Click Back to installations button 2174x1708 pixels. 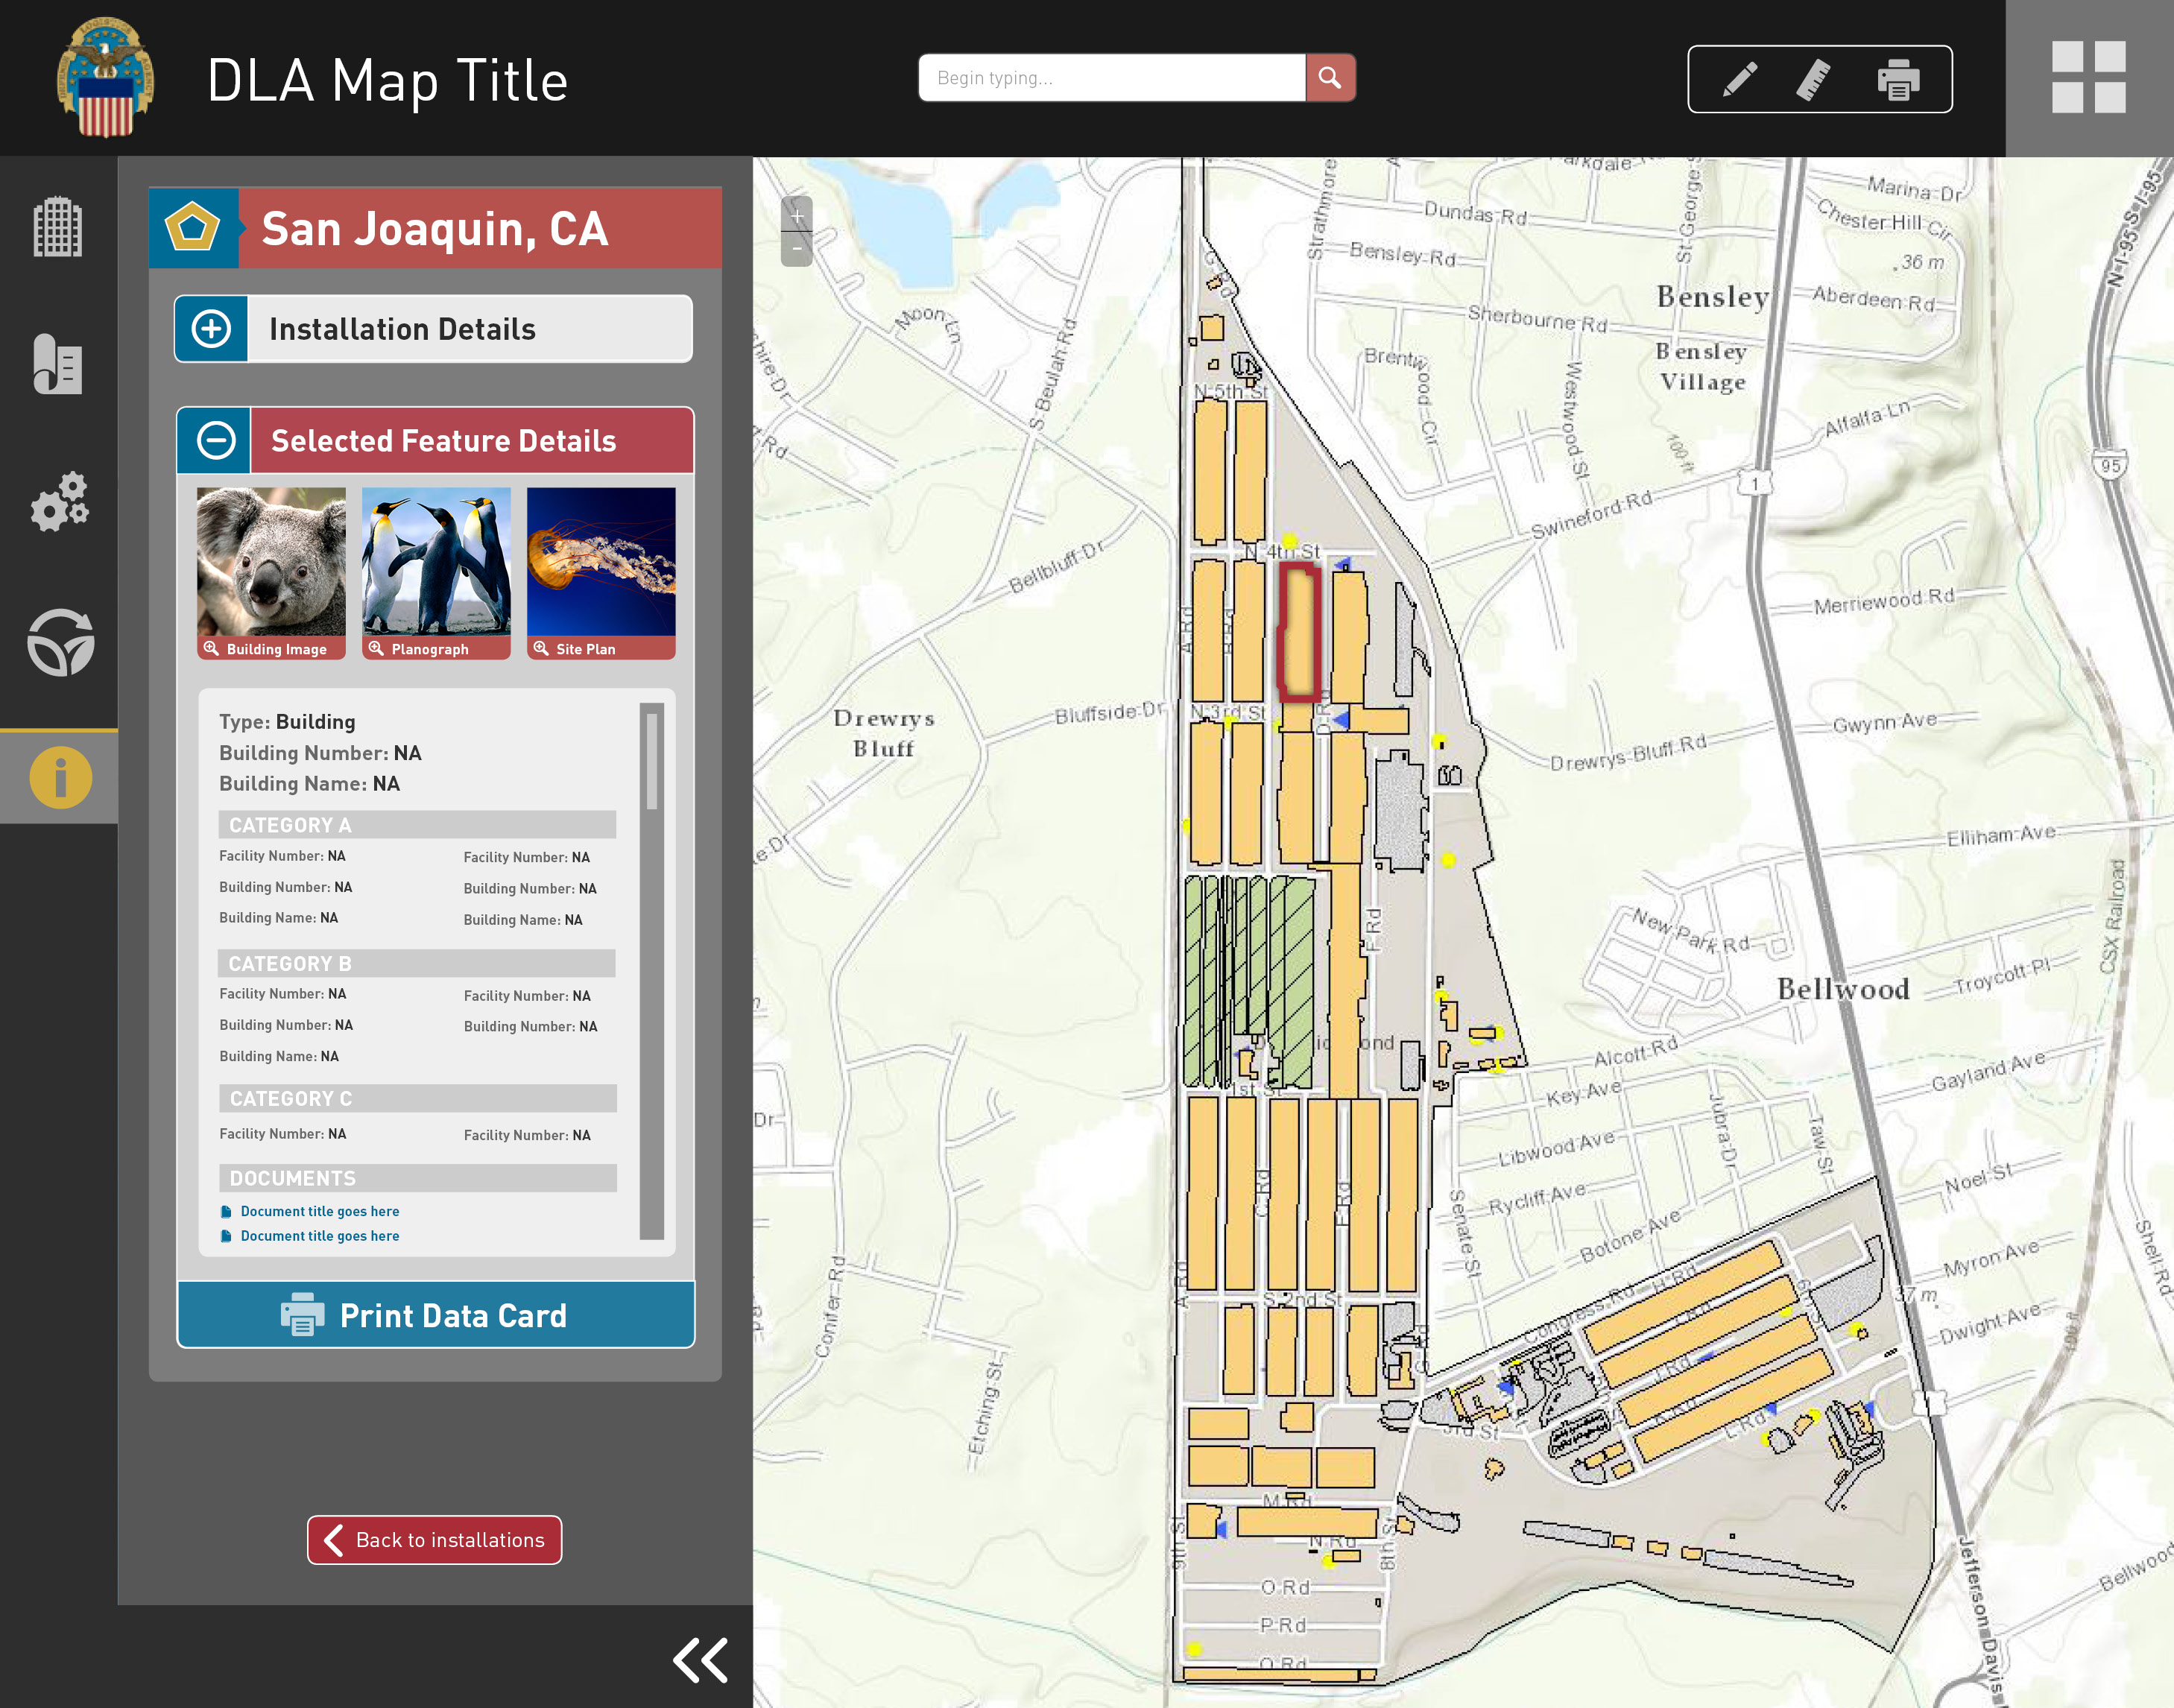pyautogui.click(x=434, y=1540)
